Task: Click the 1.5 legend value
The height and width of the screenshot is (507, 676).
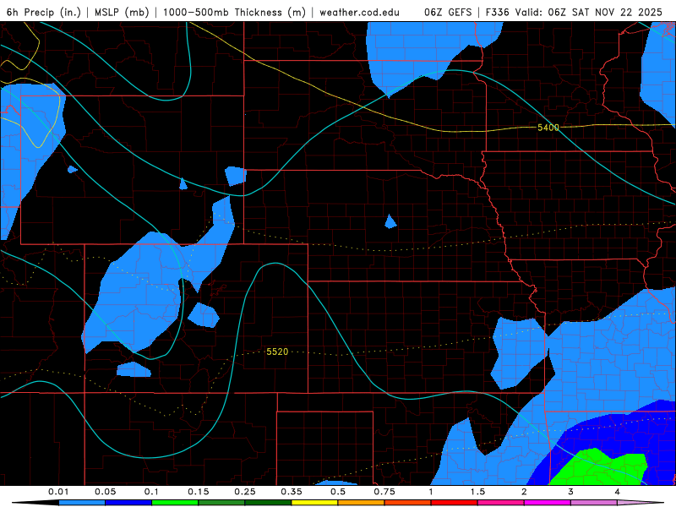Action: point(477,492)
